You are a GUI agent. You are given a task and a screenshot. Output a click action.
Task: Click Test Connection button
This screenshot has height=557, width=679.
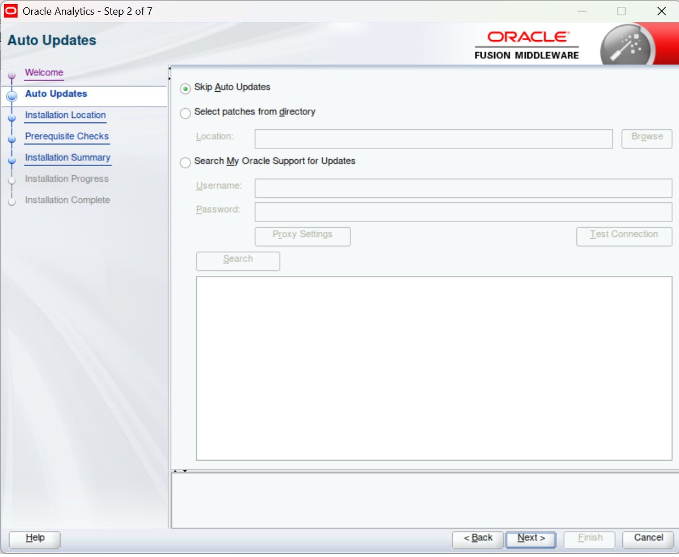point(624,236)
